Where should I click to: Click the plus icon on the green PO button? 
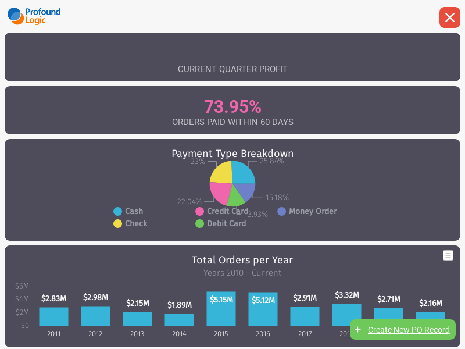point(359,329)
